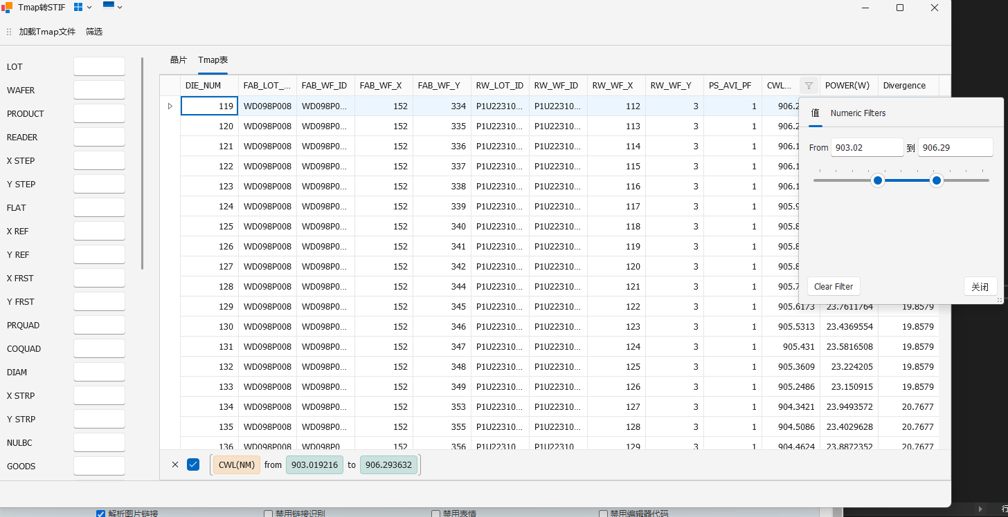
Task: Click FAB_WF_Y cell 349
Action: click(x=442, y=386)
